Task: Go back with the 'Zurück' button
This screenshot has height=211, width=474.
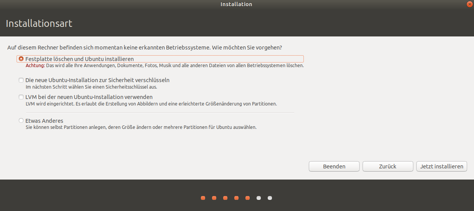Action: 388,166
